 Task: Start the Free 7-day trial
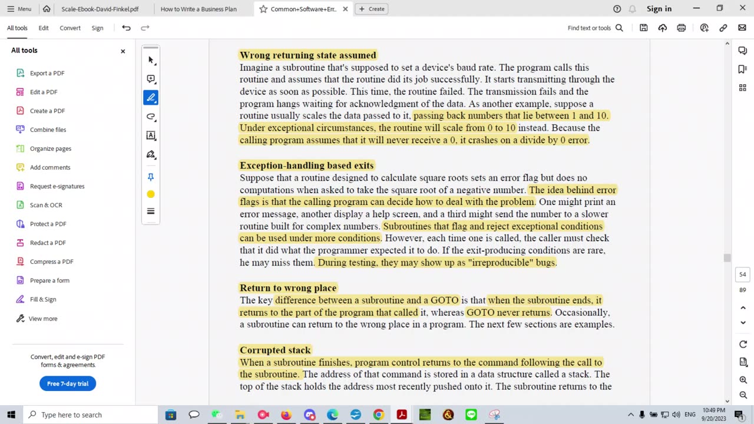(x=68, y=383)
